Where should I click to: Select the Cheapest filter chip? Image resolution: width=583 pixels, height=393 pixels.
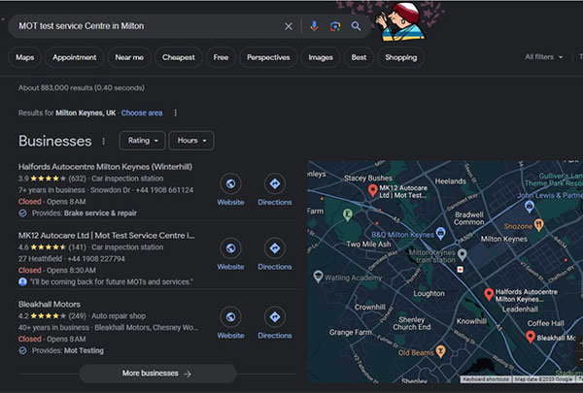[x=179, y=57]
